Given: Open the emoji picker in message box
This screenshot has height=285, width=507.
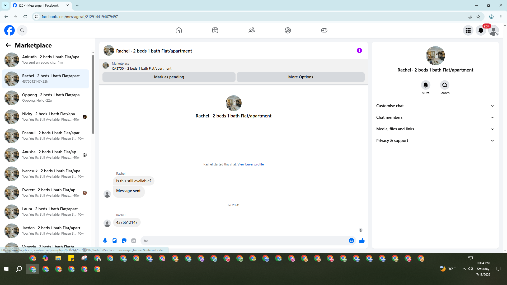Looking at the screenshot, I should coord(351,241).
